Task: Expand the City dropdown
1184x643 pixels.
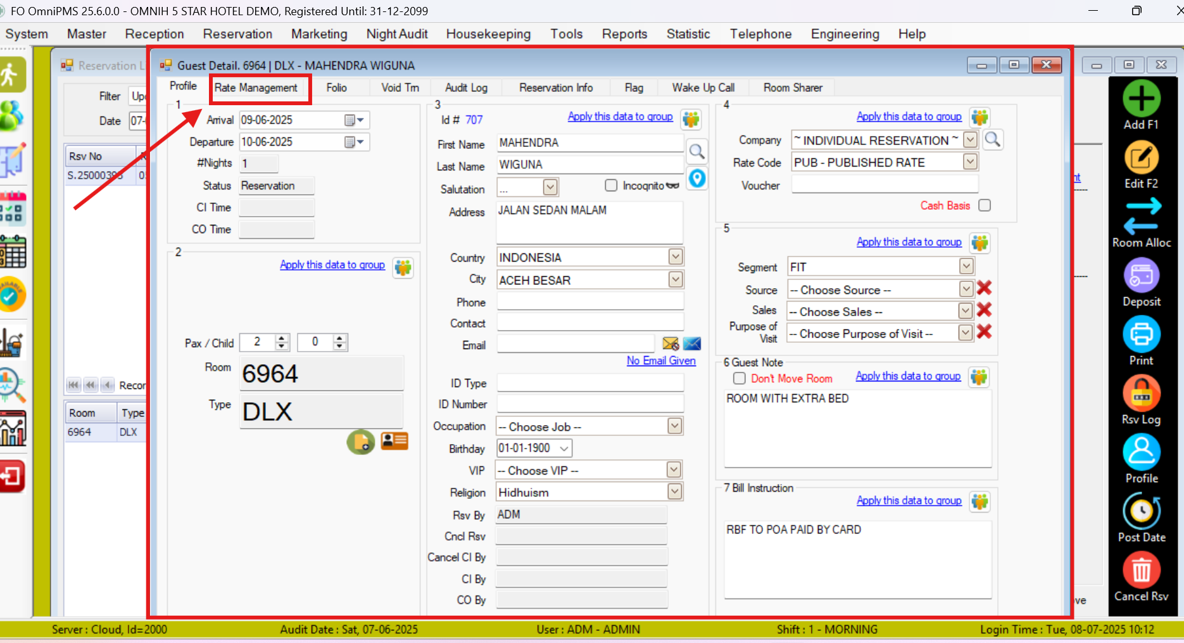Action: (676, 279)
